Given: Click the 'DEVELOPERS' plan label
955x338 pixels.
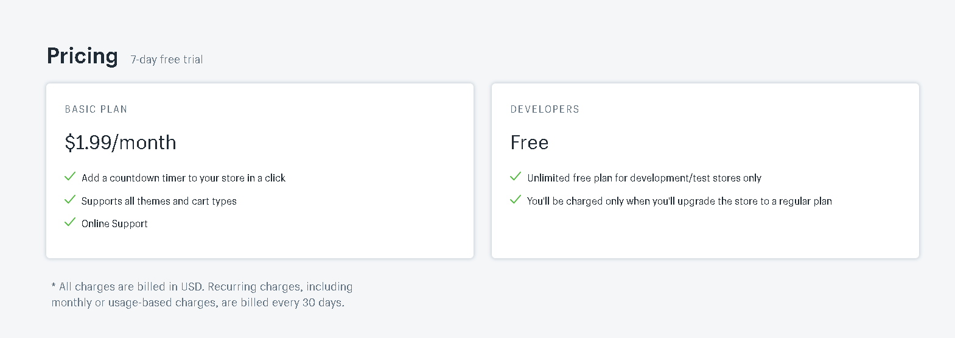Looking at the screenshot, I should point(545,110).
